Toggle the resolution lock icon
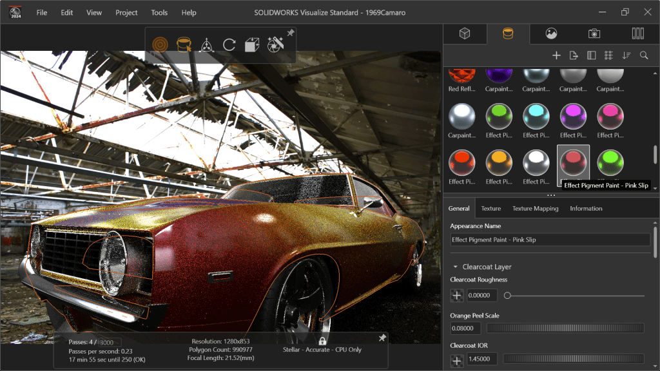The height and width of the screenshot is (371, 660). (x=322, y=341)
